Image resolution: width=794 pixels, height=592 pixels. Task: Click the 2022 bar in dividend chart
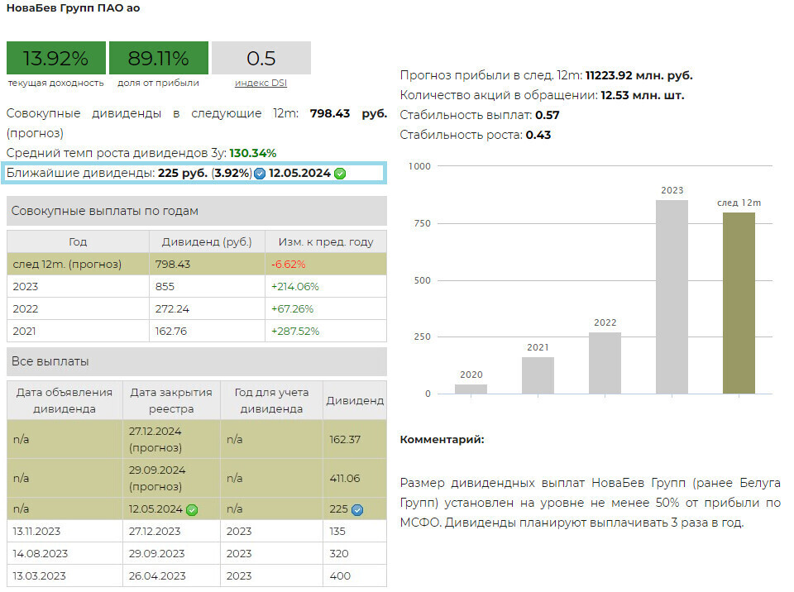click(x=605, y=362)
